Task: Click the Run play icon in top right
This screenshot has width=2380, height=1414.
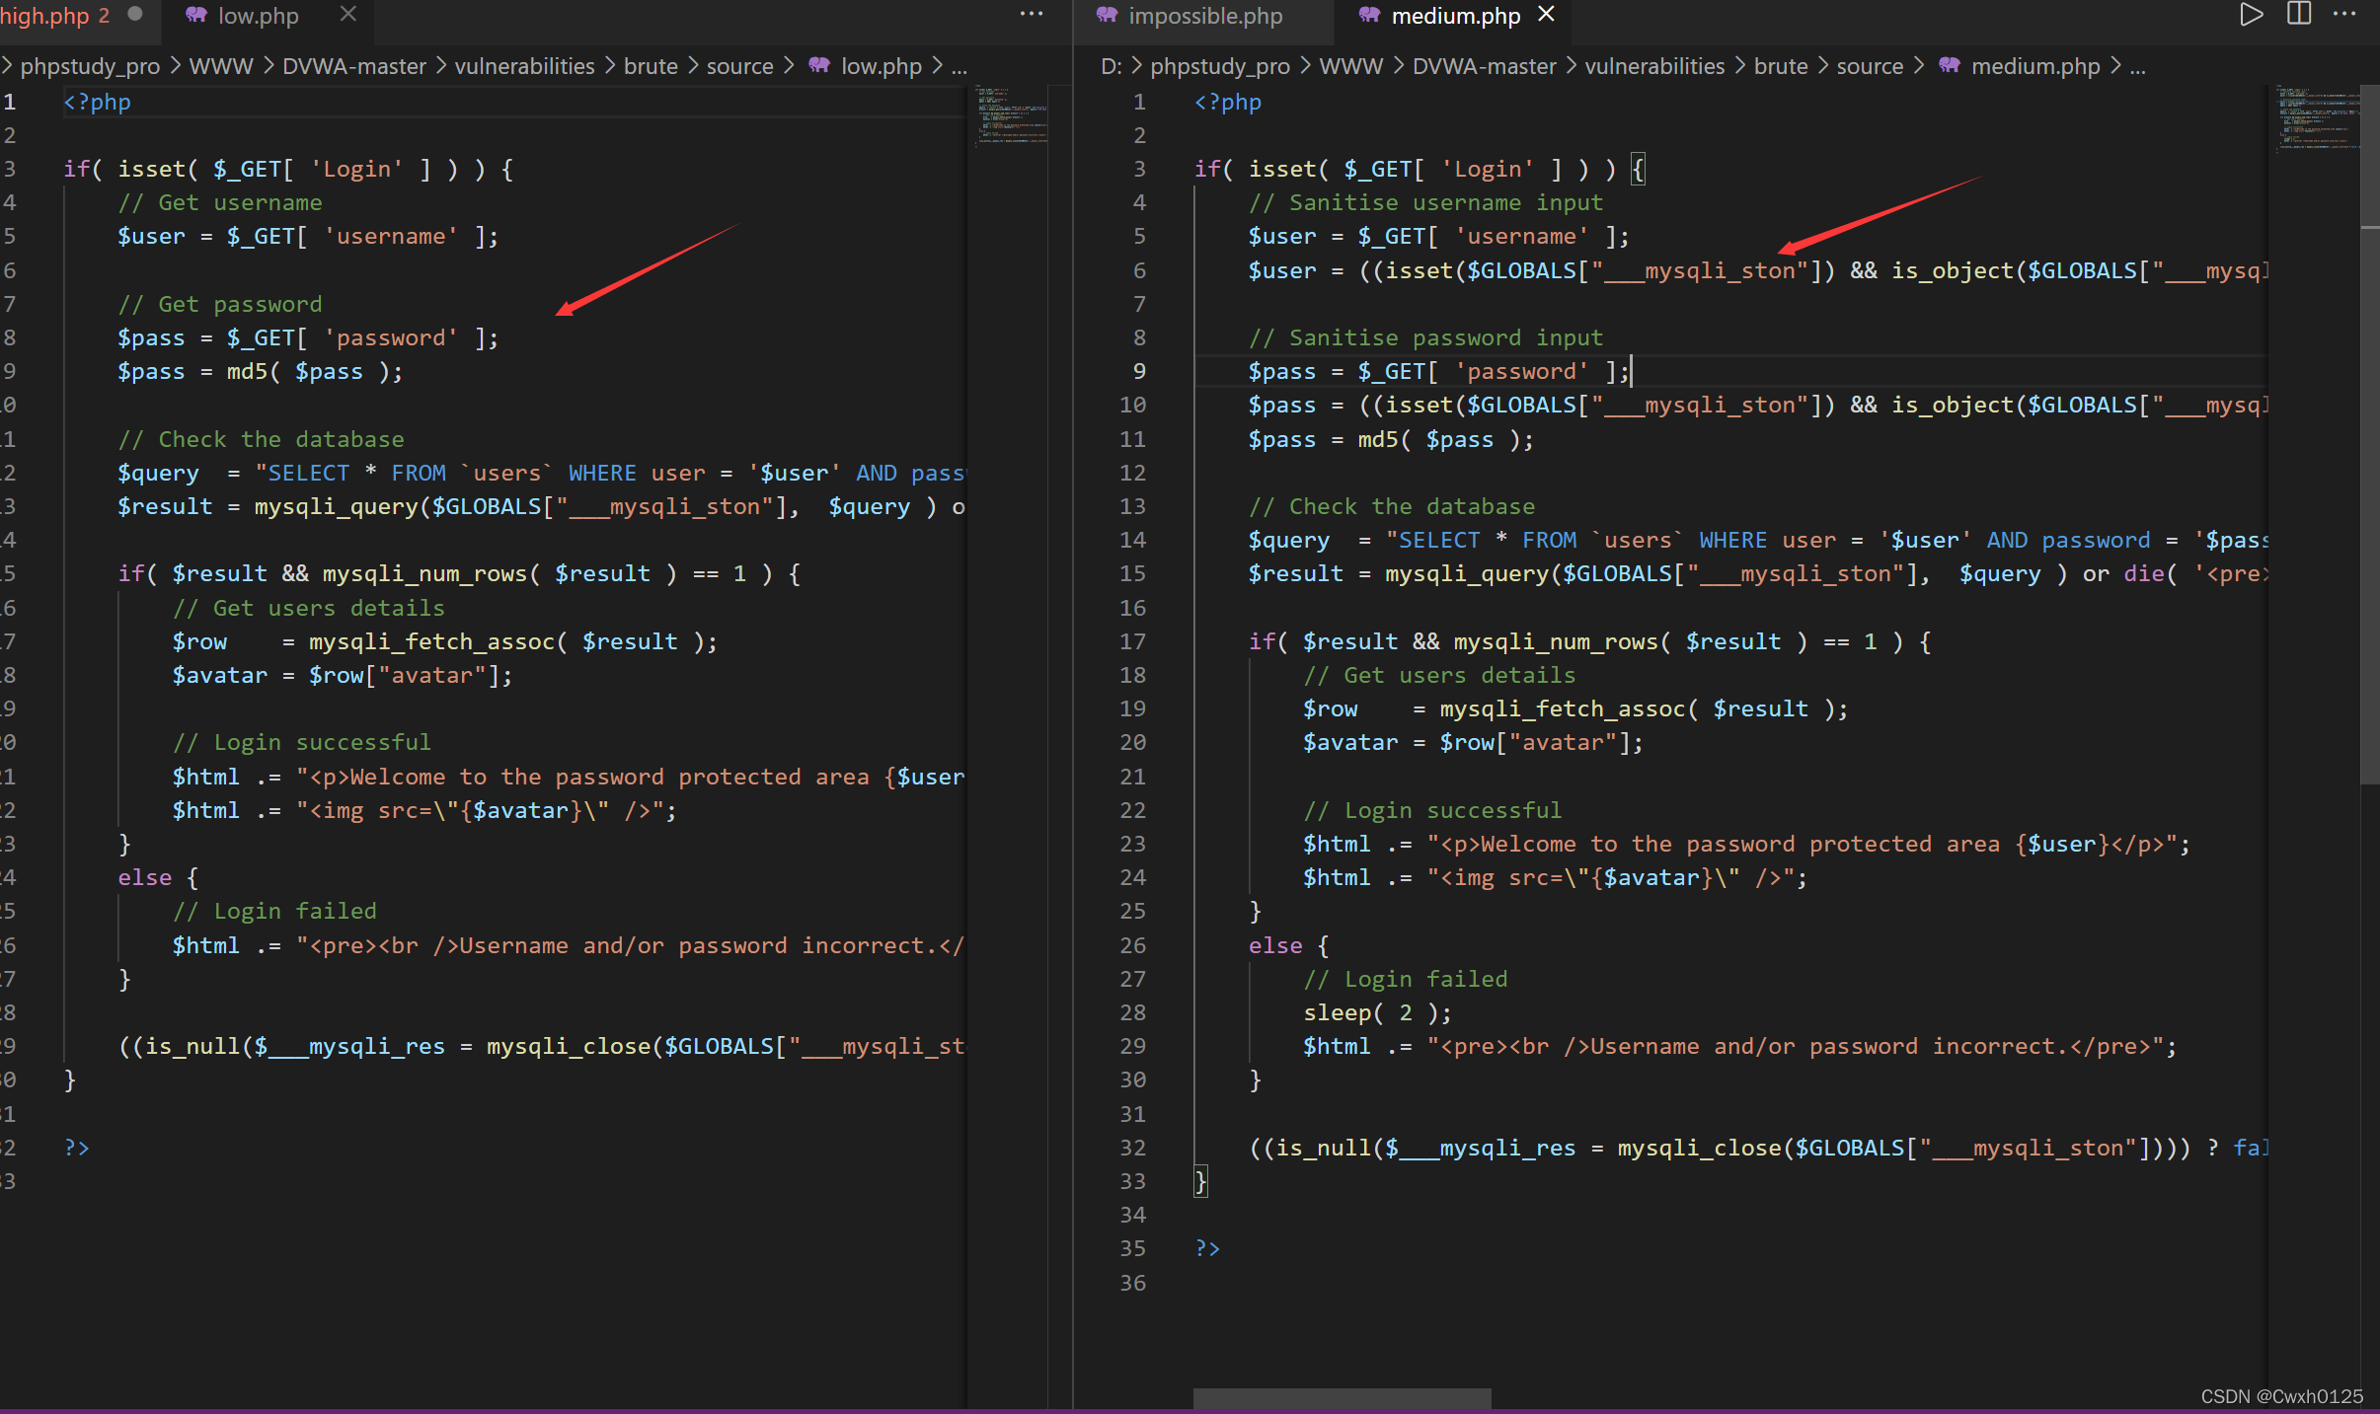Action: pyautogui.click(x=2251, y=15)
